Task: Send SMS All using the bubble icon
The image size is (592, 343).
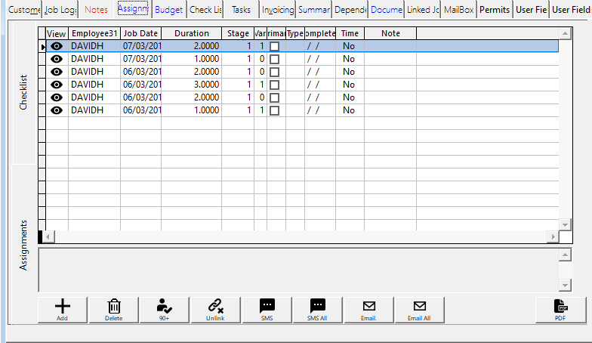Action: point(317,306)
